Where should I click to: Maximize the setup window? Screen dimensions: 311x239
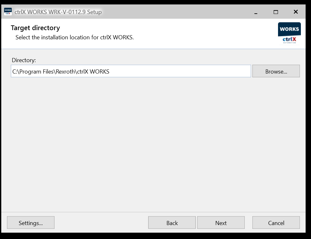pos(276,12)
